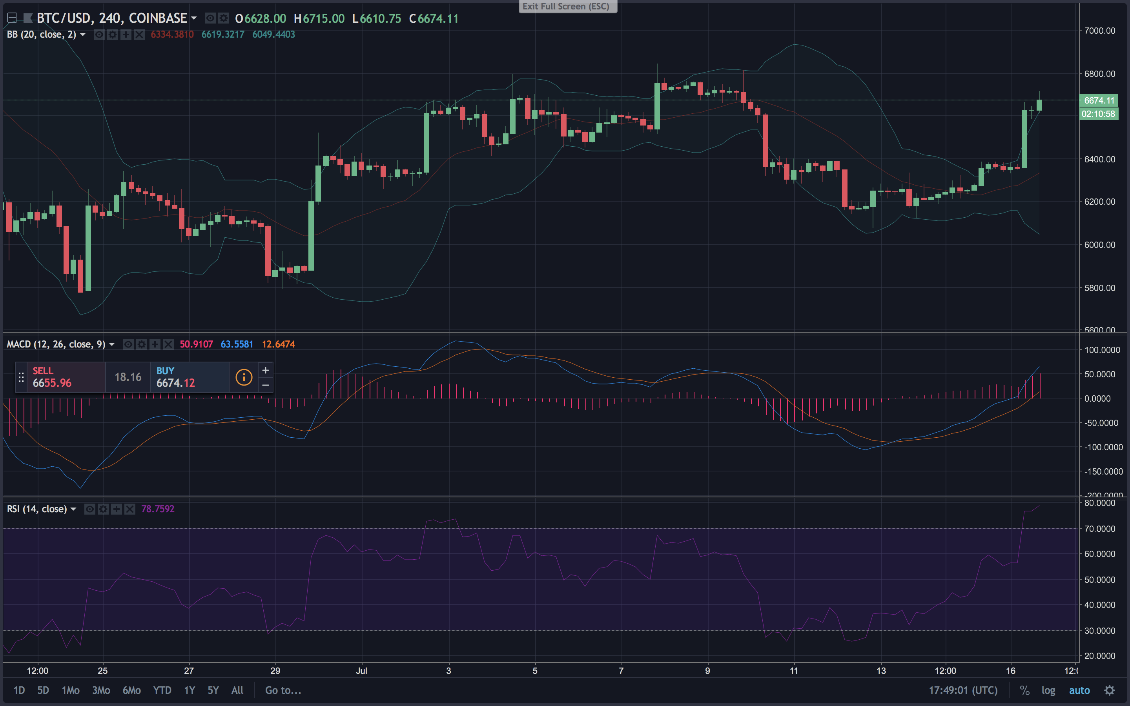Select the YTD time range
Screen dimensions: 1130x706
coord(162,690)
